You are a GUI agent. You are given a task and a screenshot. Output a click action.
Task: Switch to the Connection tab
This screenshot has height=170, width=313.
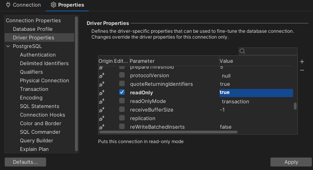pyautogui.click(x=23, y=5)
